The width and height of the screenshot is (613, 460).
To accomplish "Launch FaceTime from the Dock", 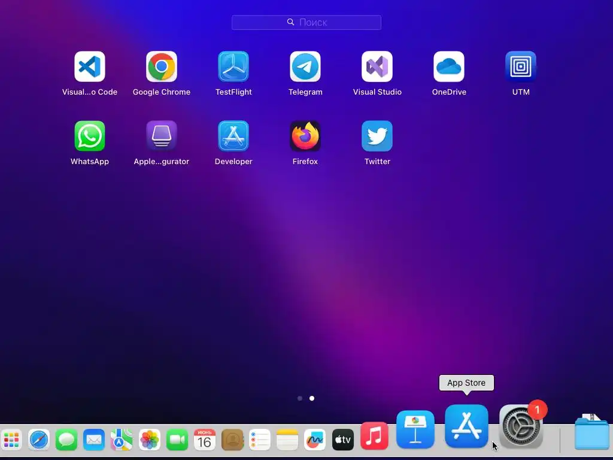I will 177,440.
